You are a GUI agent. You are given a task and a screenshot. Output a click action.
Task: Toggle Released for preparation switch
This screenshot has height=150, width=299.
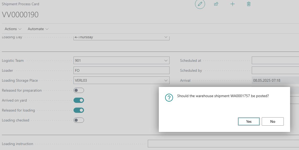coord(79,90)
